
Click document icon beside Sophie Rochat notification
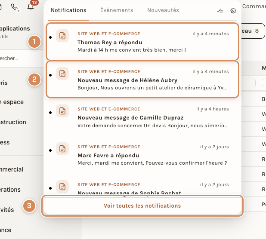click(62, 187)
